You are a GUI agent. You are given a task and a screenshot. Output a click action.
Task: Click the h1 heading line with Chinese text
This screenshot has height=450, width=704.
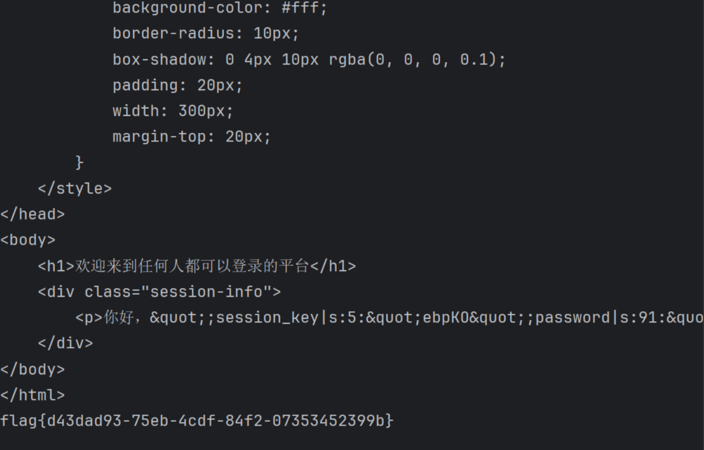(197, 266)
